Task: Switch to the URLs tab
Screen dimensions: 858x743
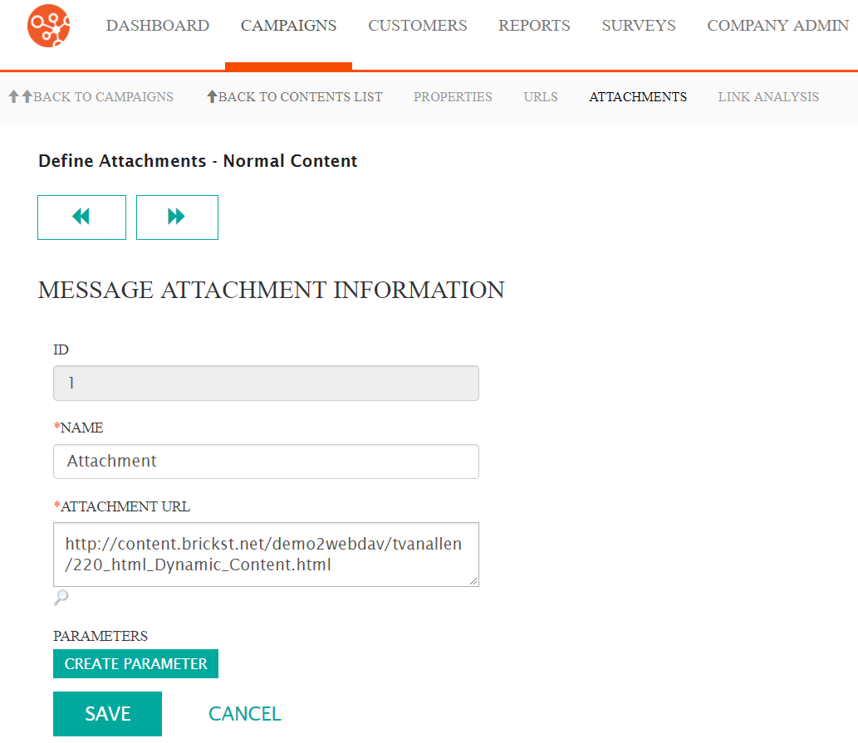Action: 541,97
